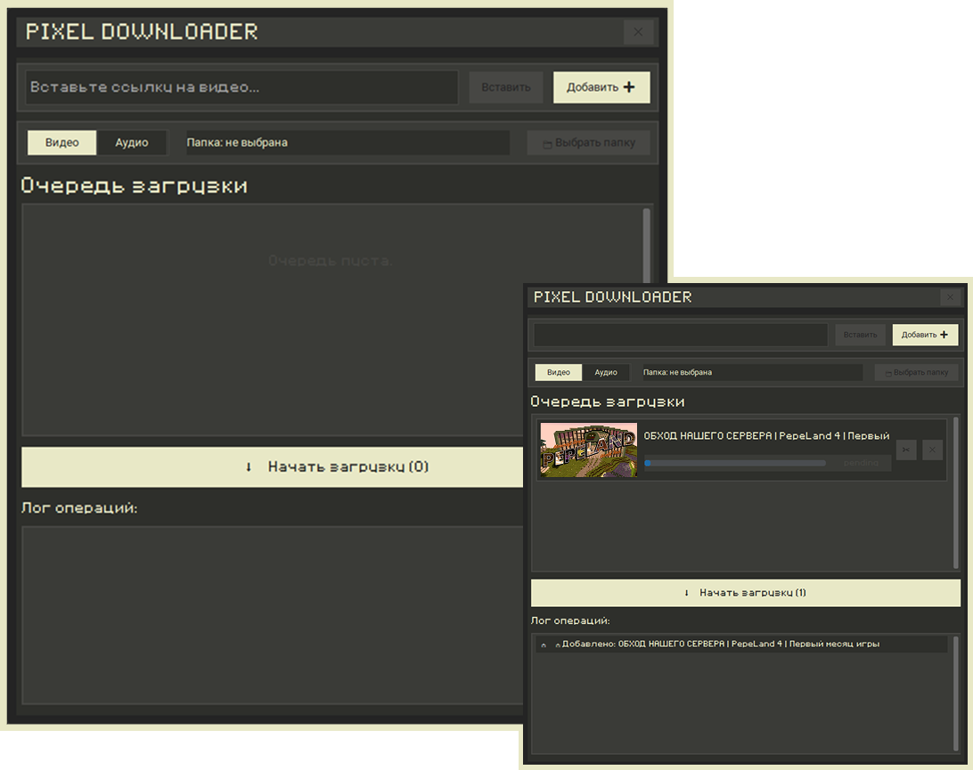973x770 pixels.
Task: Focus the 'Вставьте ссылку на видео...' input field
Action: [241, 87]
